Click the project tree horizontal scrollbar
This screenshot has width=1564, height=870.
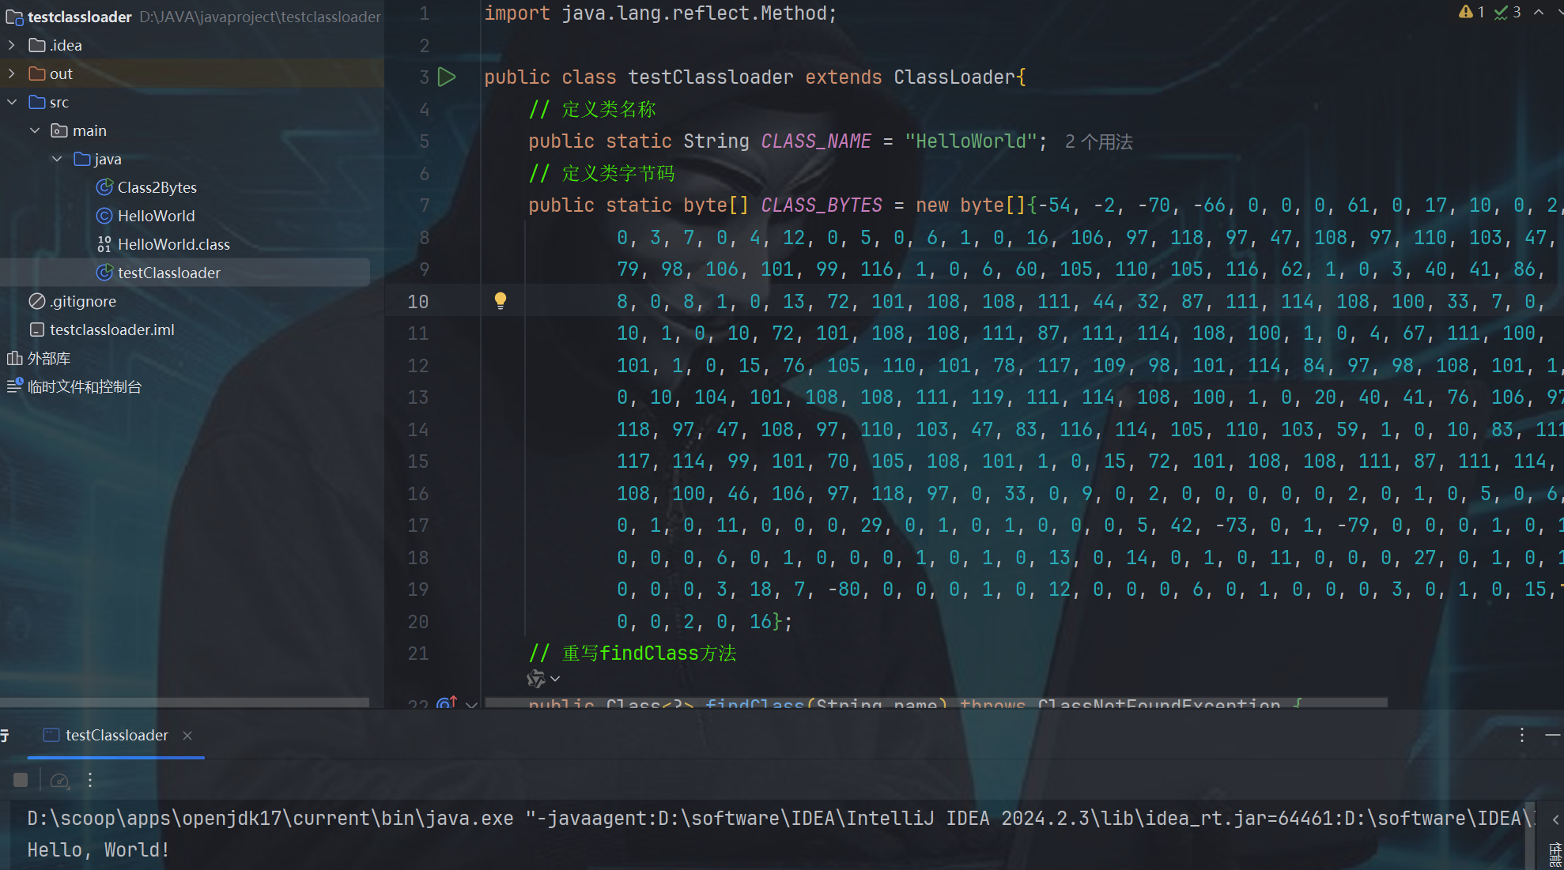click(184, 702)
